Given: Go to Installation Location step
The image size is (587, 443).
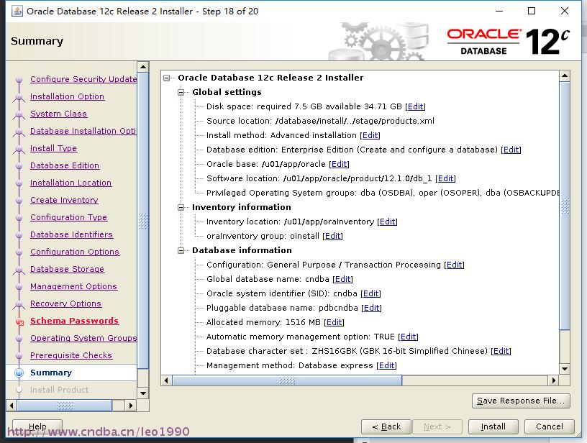Looking at the screenshot, I should [x=70, y=183].
